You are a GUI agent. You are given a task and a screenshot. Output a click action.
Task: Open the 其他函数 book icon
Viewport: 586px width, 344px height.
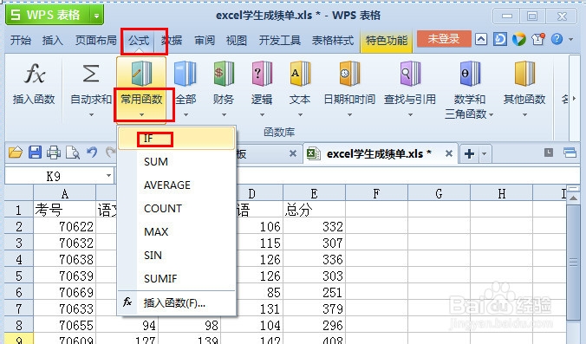524,74
